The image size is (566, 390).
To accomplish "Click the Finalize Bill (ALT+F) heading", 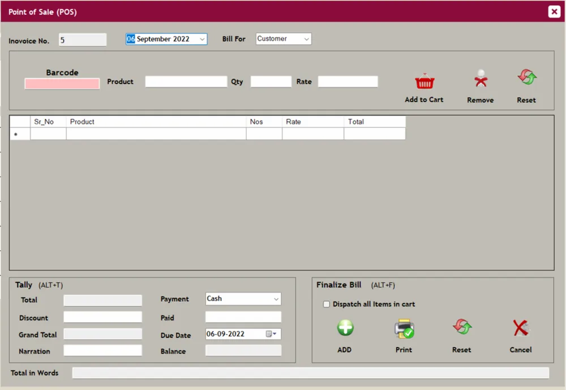I will tap(355, 285).
